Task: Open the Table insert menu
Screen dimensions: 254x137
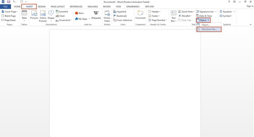Action: tap(24, 16)
